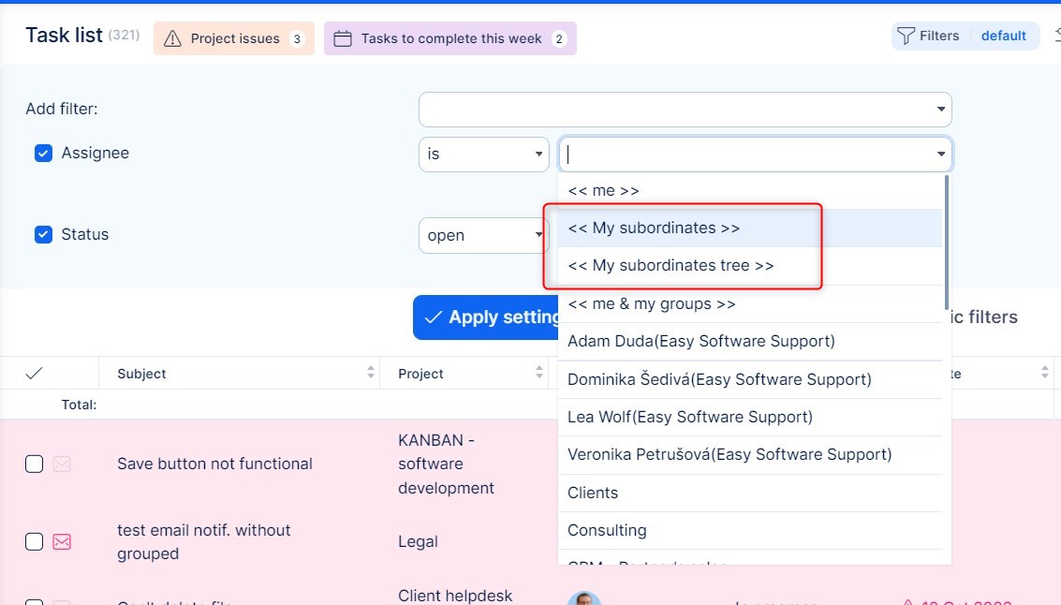This screenshot has width=1061, height=605.
Task: Open the Assignee 'is' operator dropdown
Action: pyautogui.click(x=483, y=154)
